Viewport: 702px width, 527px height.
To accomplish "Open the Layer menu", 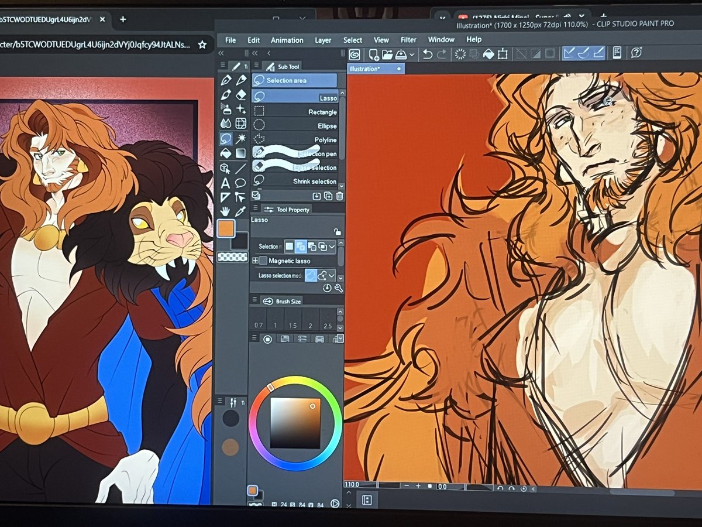I will click(x=323, y=40).
